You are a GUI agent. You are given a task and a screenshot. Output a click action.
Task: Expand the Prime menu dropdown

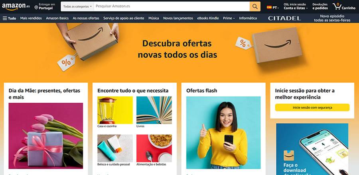pos(229,18)
